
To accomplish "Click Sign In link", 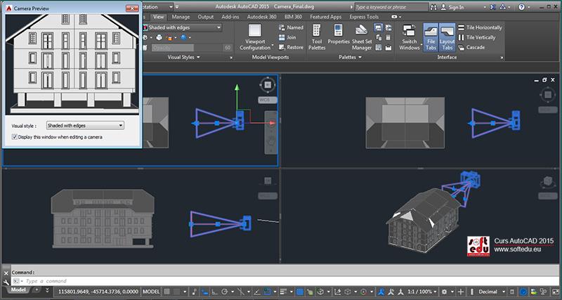I will pyautogui.click(x=456, y=7).
